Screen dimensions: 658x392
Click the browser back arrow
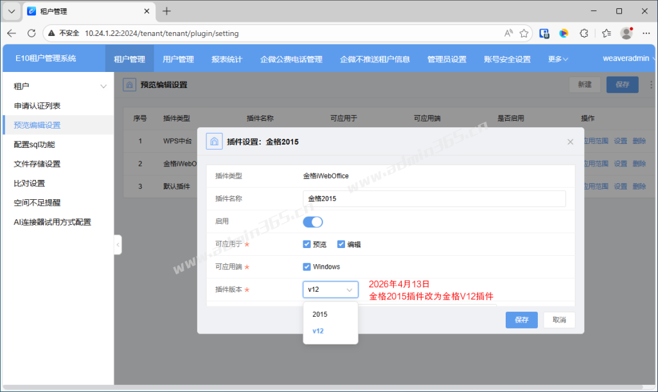coord(12,33)
